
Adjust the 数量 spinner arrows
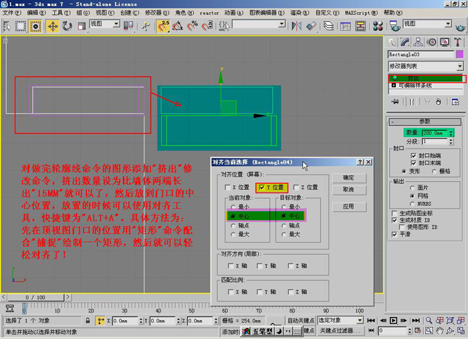(451, 133)
